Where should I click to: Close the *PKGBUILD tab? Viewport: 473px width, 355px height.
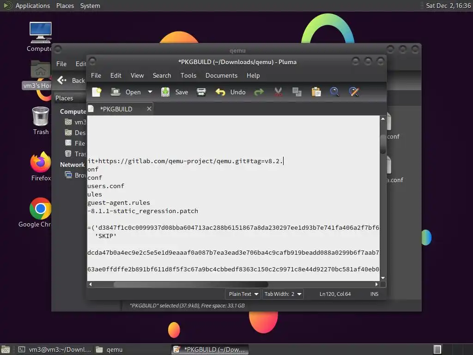click(149, 109)
